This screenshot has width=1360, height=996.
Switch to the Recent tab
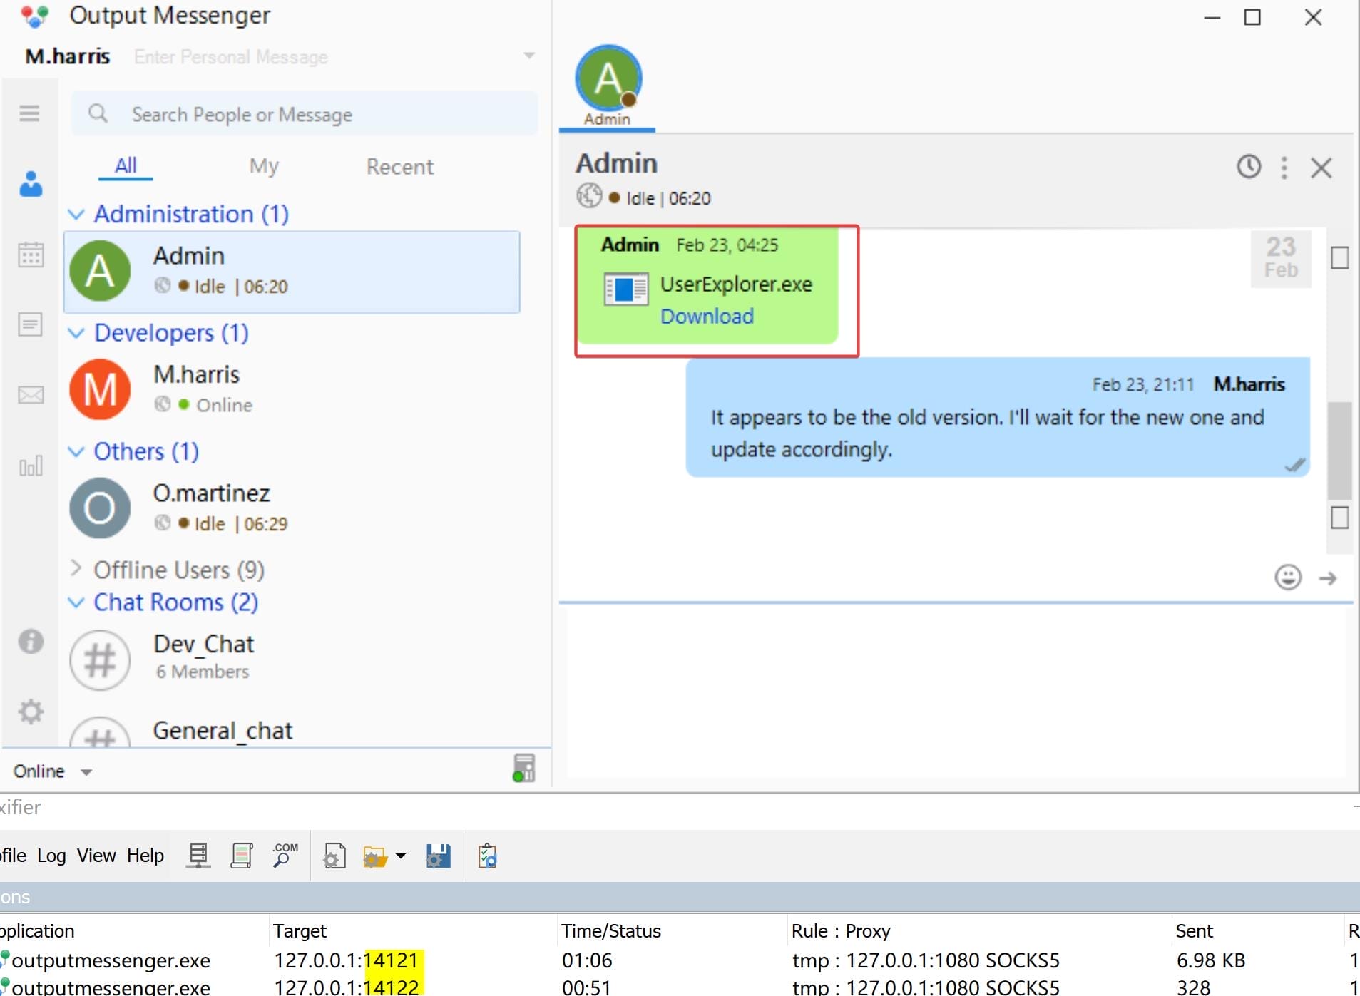[399, 166]
